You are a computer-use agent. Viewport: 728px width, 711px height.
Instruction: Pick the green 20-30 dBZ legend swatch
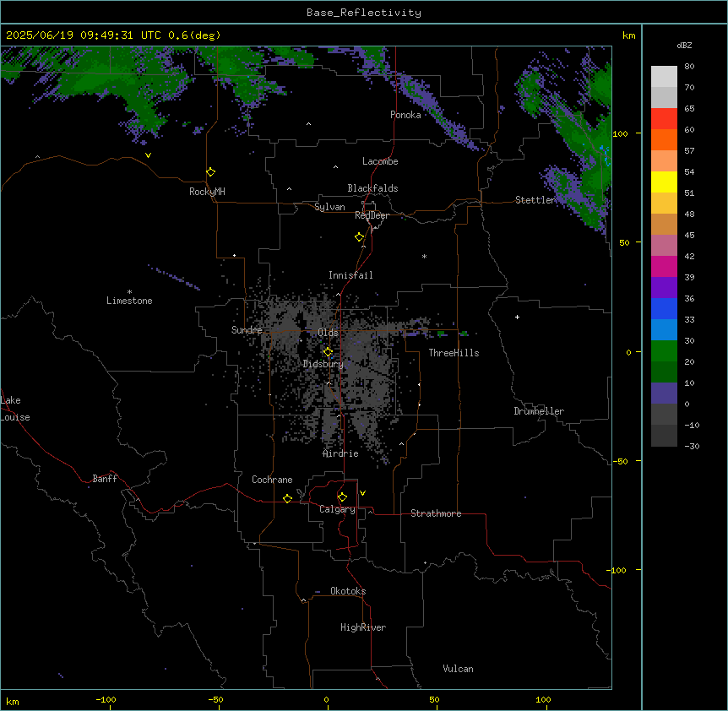click(x=664, y=351)
